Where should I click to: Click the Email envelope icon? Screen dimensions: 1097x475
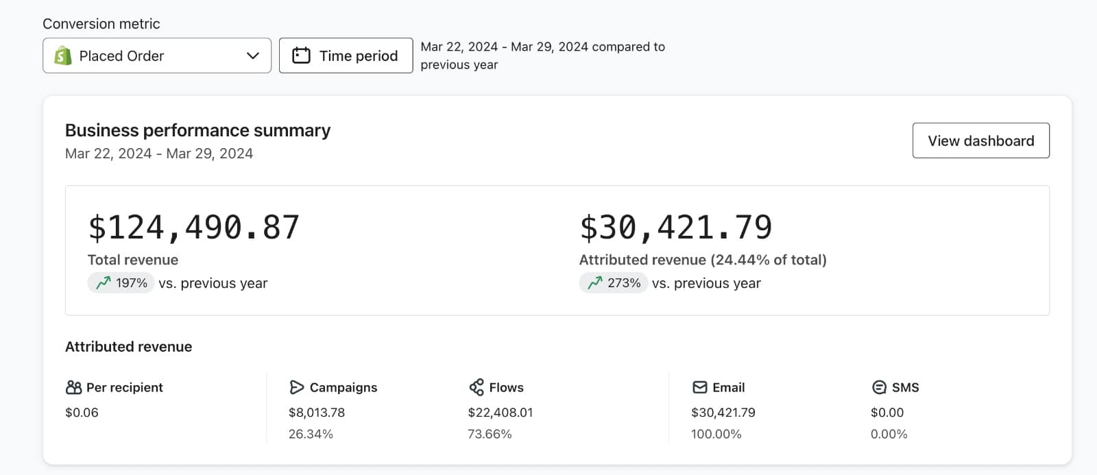699,387
